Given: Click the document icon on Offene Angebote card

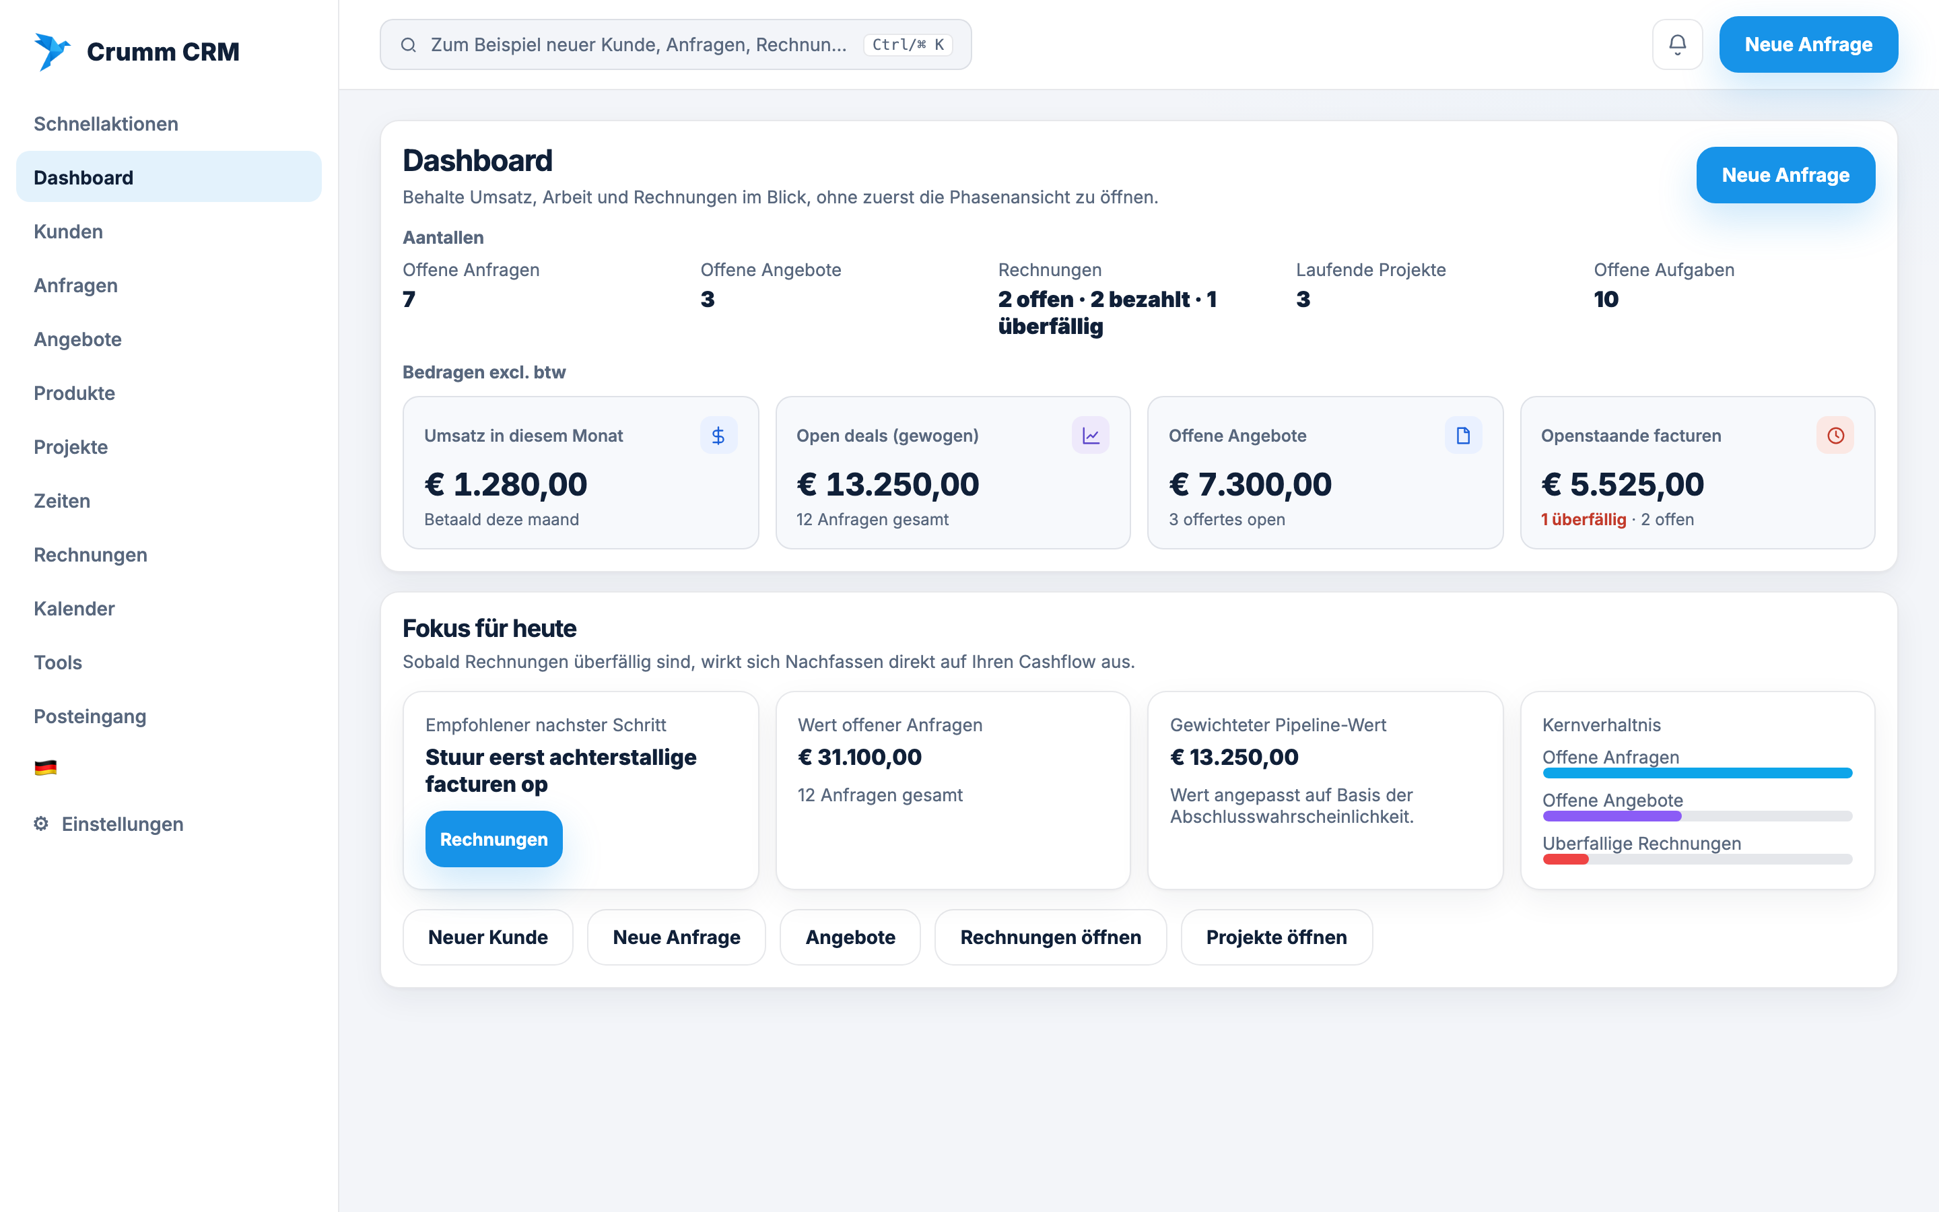Looking at the screenshot, I should pos(1463,435).
